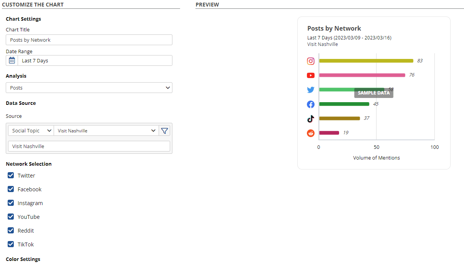
Task: Click the Chart Title input field
Action: tap(89, 40)
